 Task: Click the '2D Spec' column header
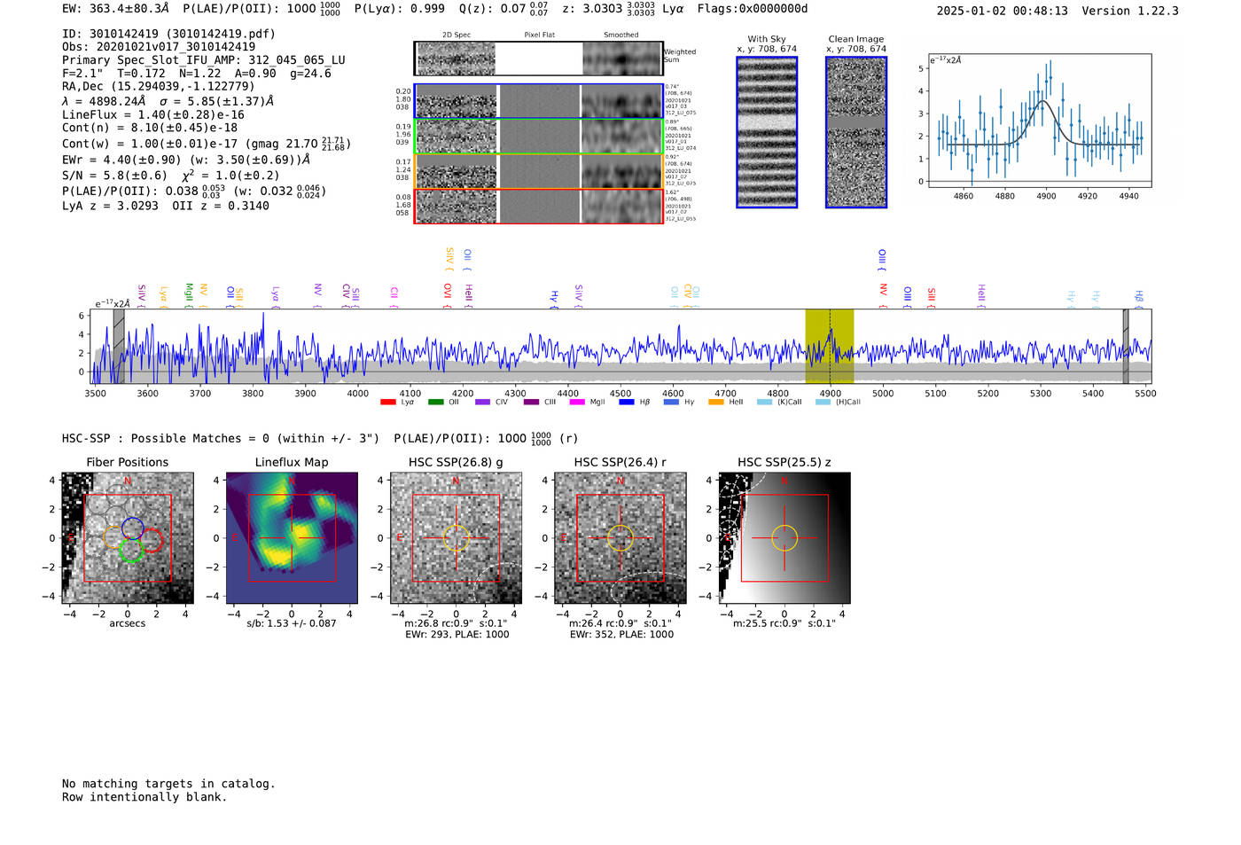point(457,35)
